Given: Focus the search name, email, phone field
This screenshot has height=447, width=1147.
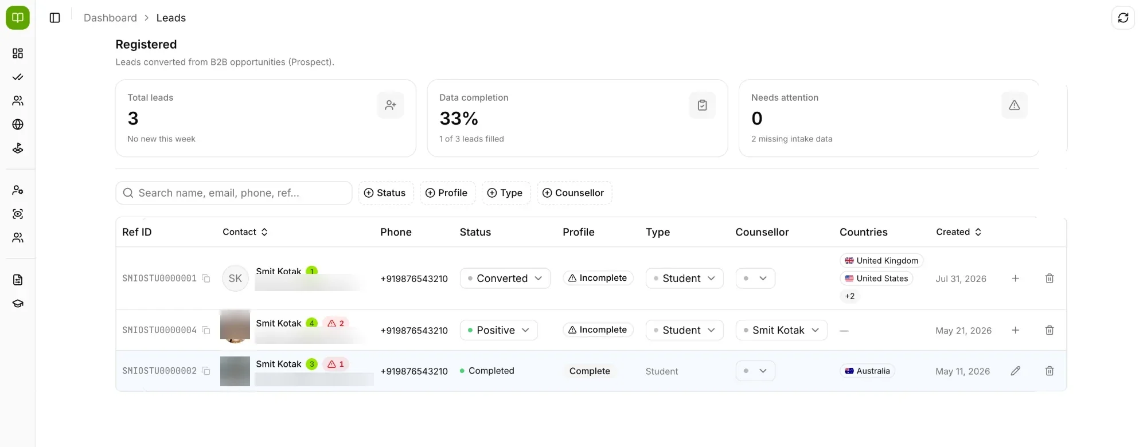Looking at the screenshot, I should (234, 193).
